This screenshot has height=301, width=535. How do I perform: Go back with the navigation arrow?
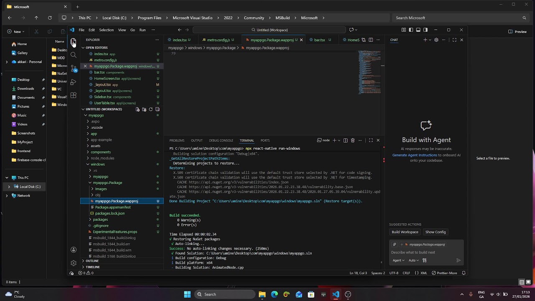pos(179,30)
